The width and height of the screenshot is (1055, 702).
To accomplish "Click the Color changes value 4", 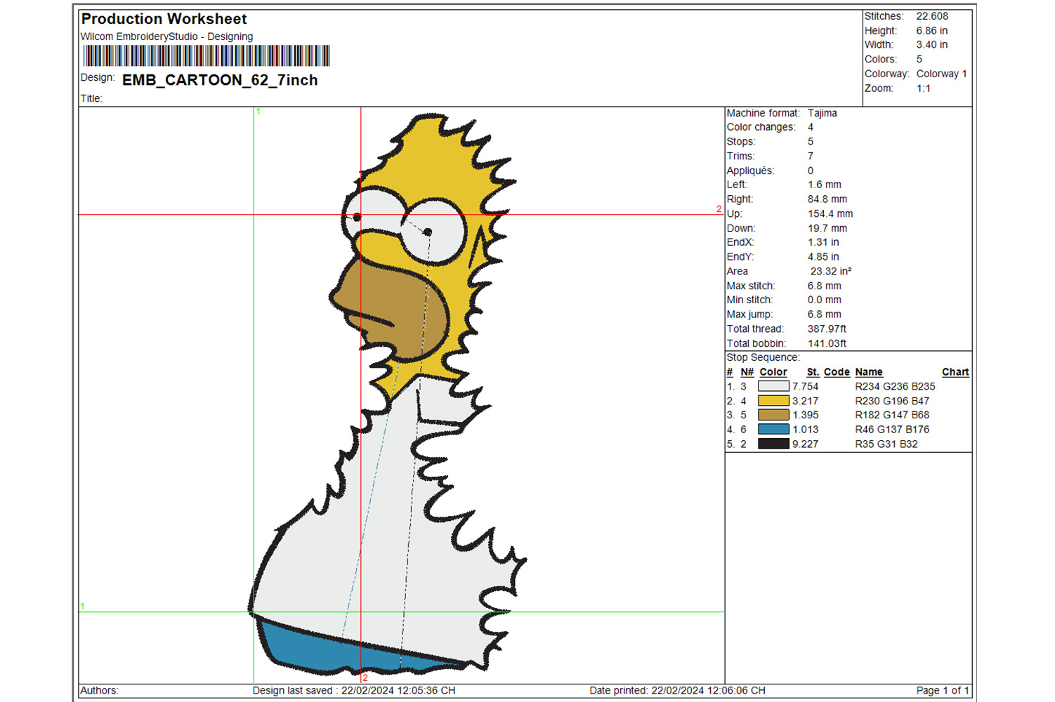I will tap(811, 127).
